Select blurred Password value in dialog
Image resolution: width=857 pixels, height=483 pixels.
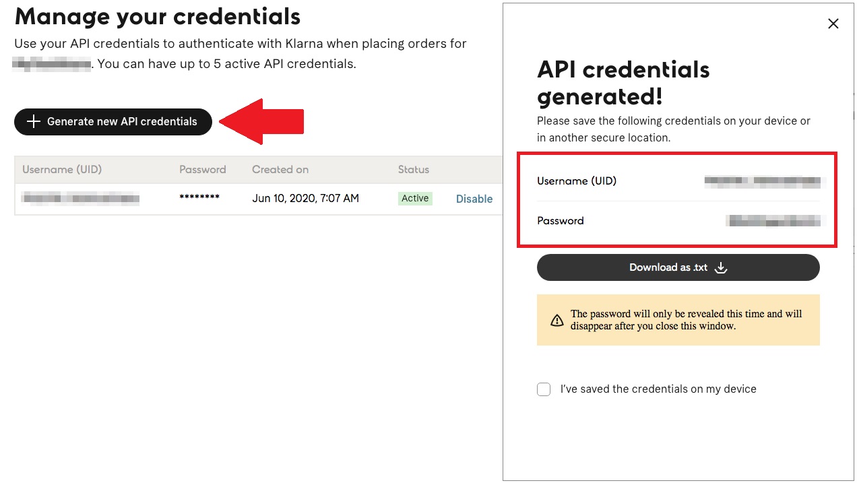pos(775,220)
